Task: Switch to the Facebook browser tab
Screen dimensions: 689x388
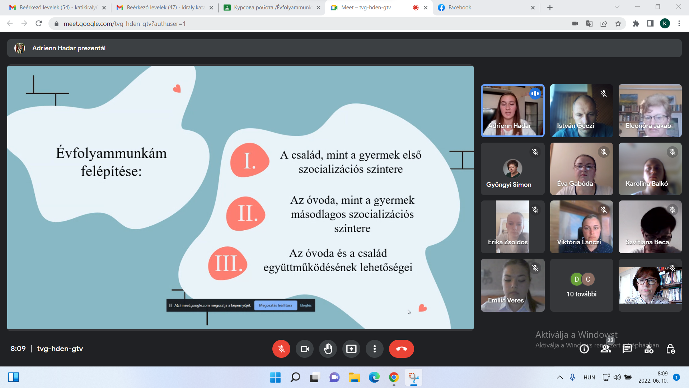Action: (484, 8)
